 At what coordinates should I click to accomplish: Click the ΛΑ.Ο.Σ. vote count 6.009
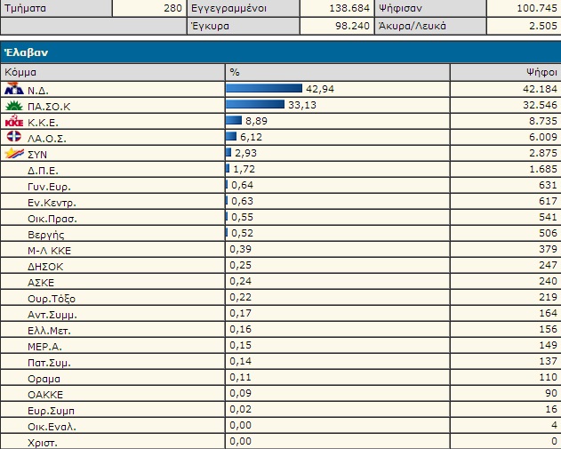[x=543, y=137]
